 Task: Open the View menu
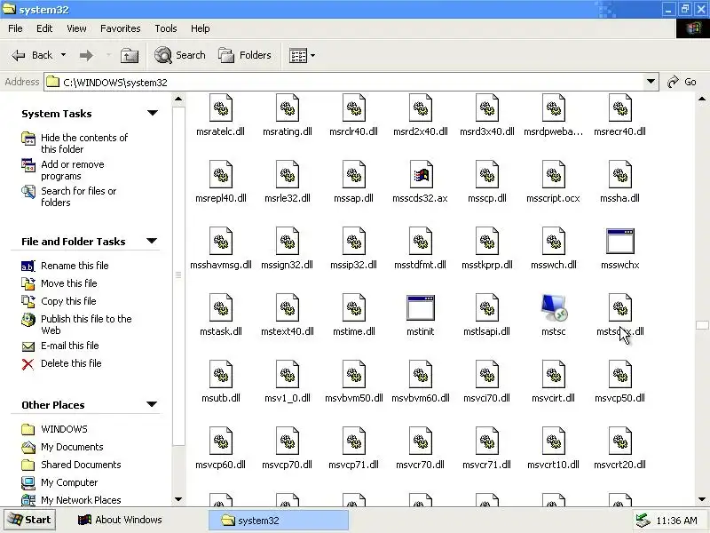pos(76,28)
